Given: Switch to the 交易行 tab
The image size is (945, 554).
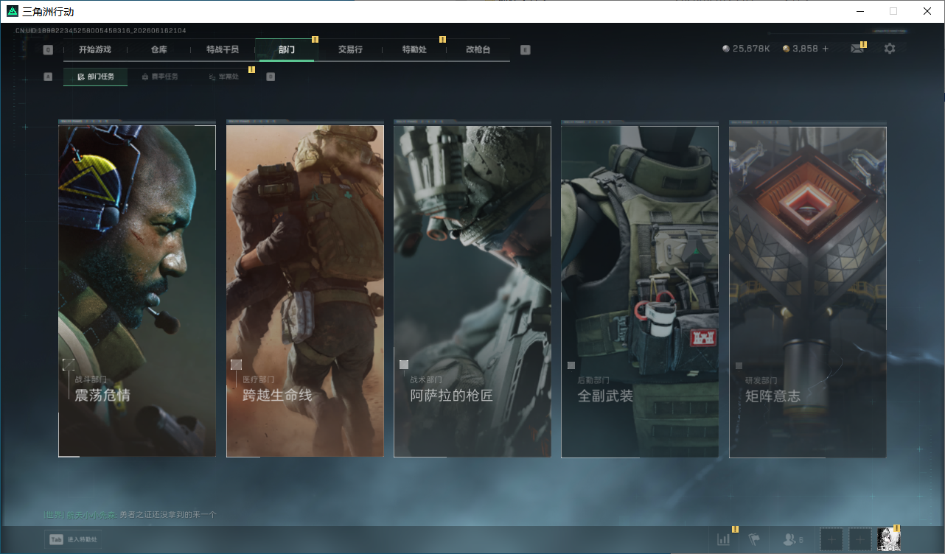Looking at the screenshot, I should pyautogui.click(x=350, y=49).
